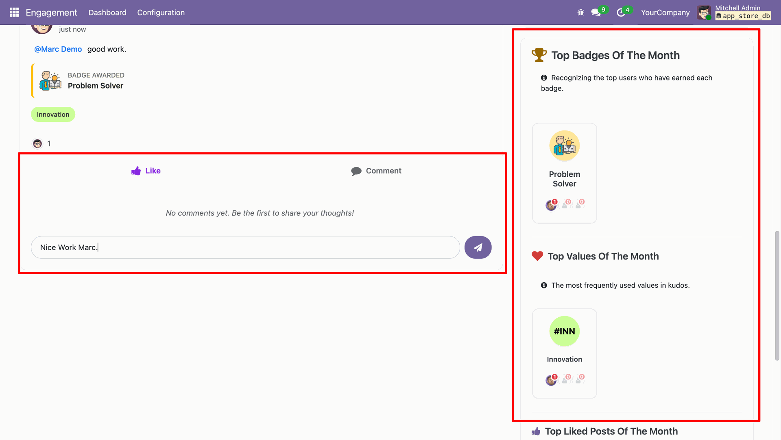Open the activities clock icon
Screen dimensions: 781x440
621,13
